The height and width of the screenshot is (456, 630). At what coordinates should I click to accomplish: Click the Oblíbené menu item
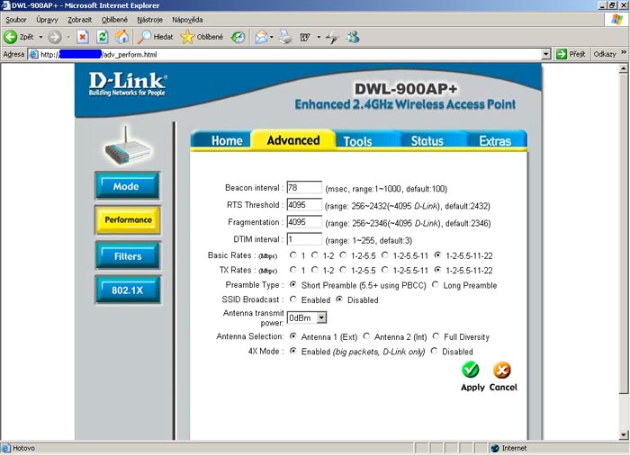point(114,20)
